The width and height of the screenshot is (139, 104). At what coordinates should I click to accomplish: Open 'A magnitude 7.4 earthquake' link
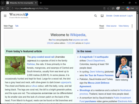click(94, 57)
